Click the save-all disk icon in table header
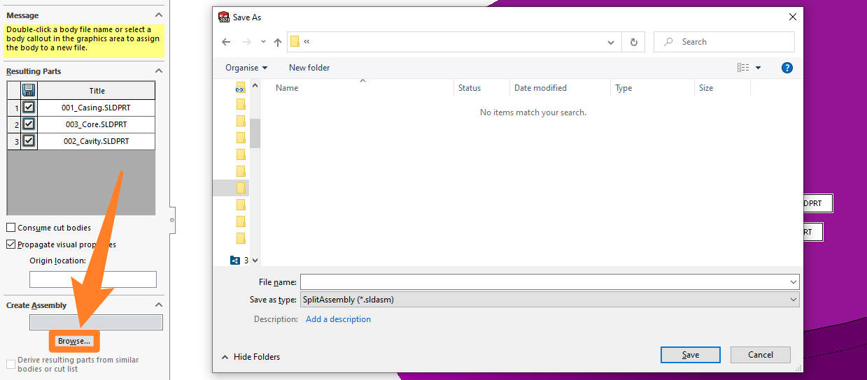The height and width of the screenshot is (380, 867). coord(29,90)
